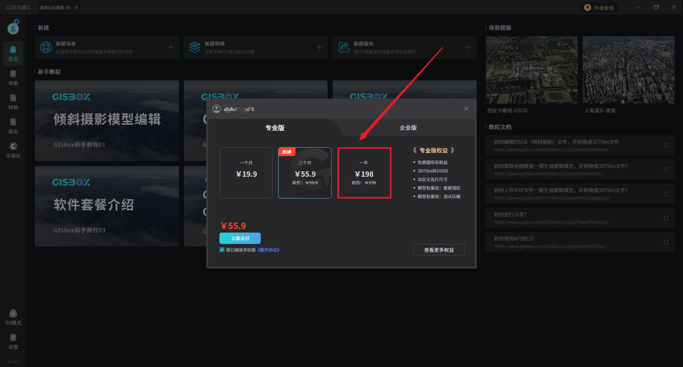Go to 首页 home in the sidebar

(x=13, y=54)
